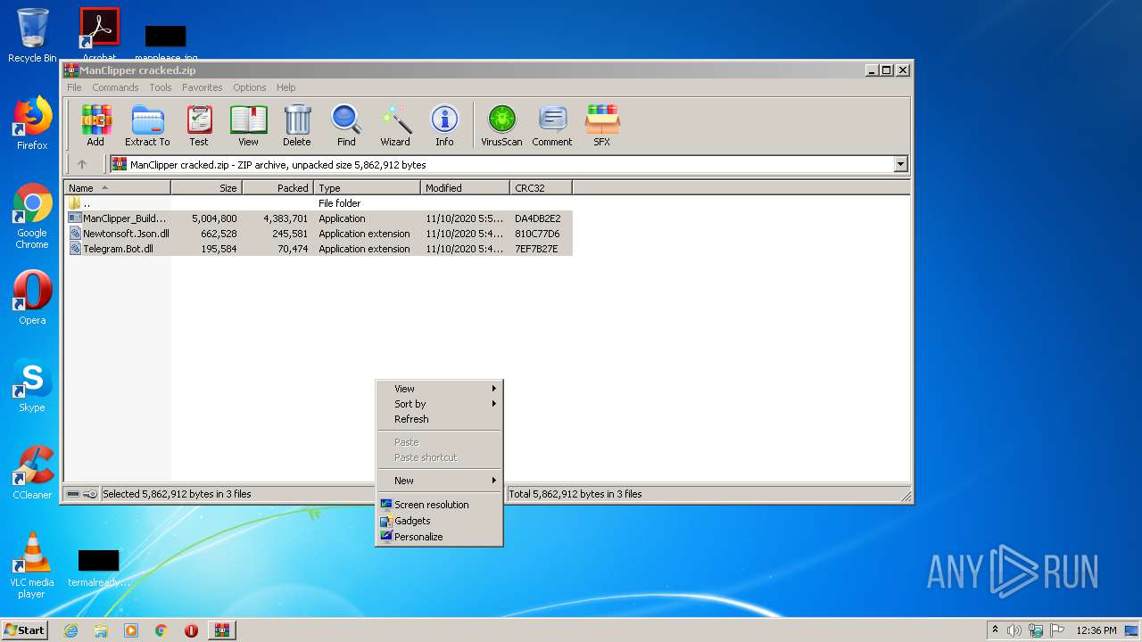The image size is (1142, 642).
Task: Sort by CRC32 column header
Action: pos(541,188)
